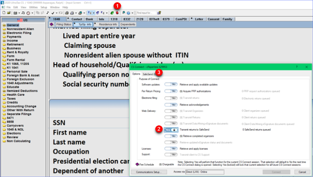313x177 pixels.
Task: Click Cancel in CS Connect dialog
Action: [302, 172]
